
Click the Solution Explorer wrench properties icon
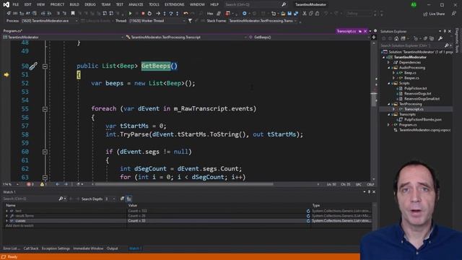point(440,38)
